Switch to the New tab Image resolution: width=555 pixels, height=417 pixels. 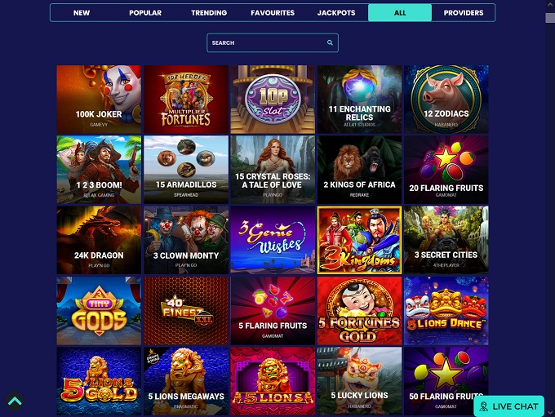[82, 13]
